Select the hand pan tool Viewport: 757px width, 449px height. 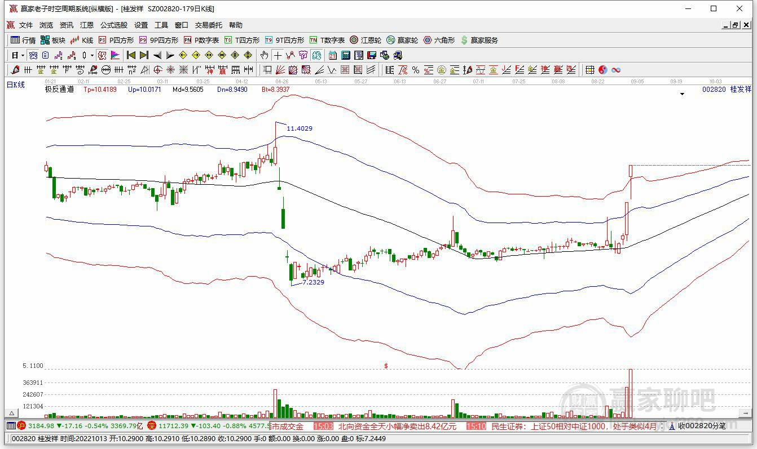click(264, 55)
